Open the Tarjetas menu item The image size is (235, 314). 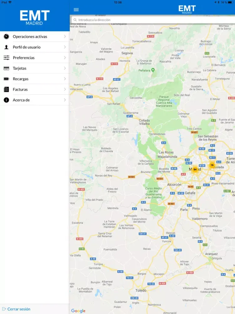tap(20, 68)
